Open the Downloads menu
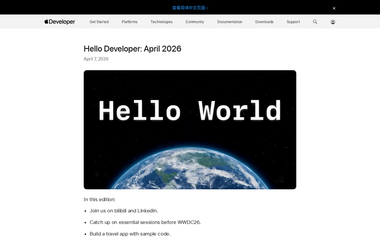 click(x=264, y=22)
